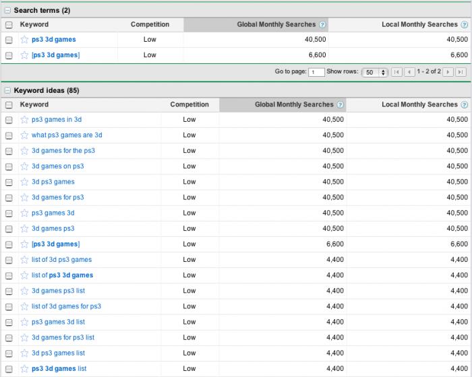472x377 pixels.
Task: Click the Go to page input field
Action: point(316,72)
